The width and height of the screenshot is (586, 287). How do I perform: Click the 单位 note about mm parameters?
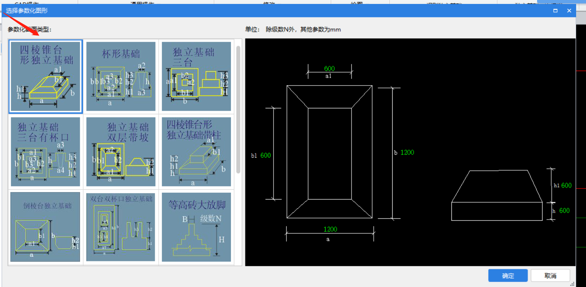(x=293, y=29)
